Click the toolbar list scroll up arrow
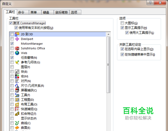This screenshot has height=131, width=168. [108, 34]
